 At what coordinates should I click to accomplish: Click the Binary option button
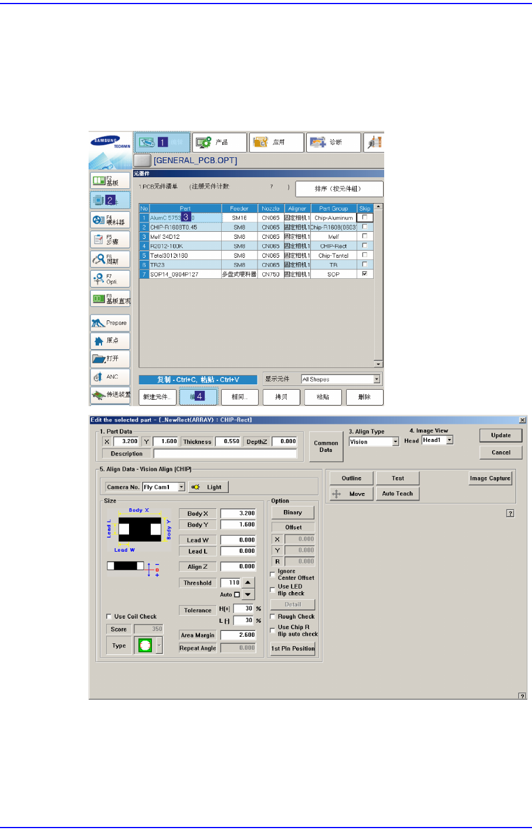pyautogui.click(x=293, y=513)
